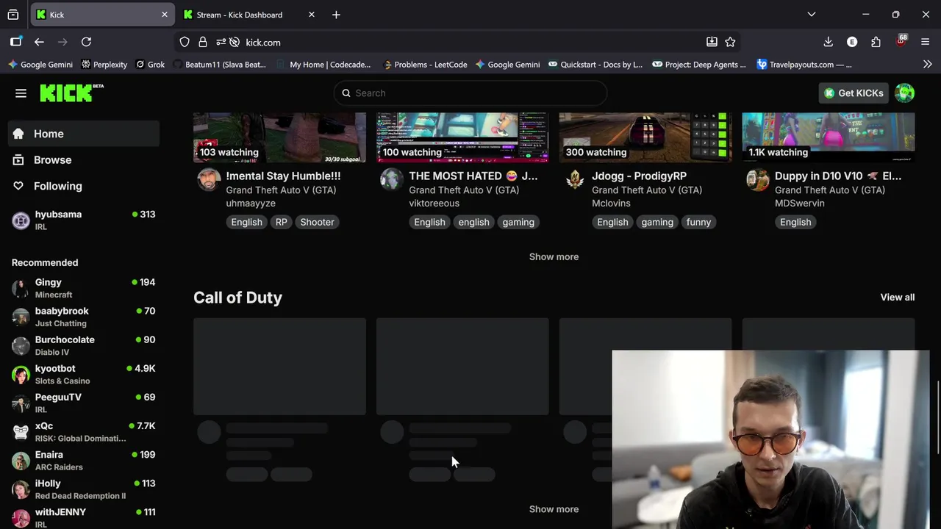The width and height of the screenshot is (941, 529).
Task: Open the hamburger sidebar menu
Action: (x=21, y=93)
